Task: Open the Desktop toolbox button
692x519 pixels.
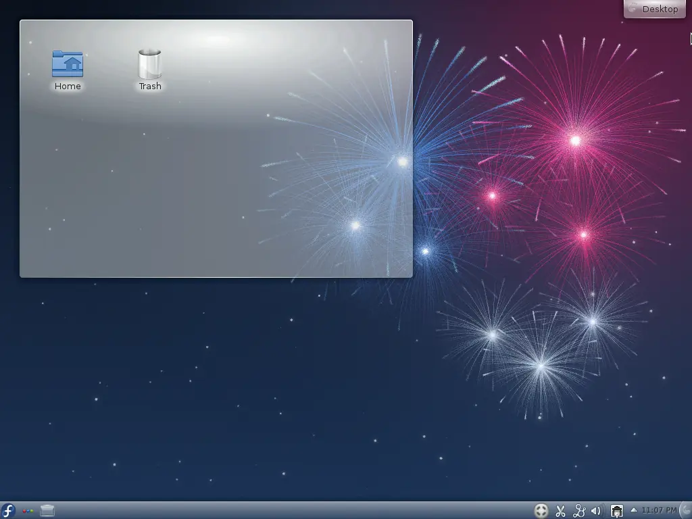Action: point(655,9)
